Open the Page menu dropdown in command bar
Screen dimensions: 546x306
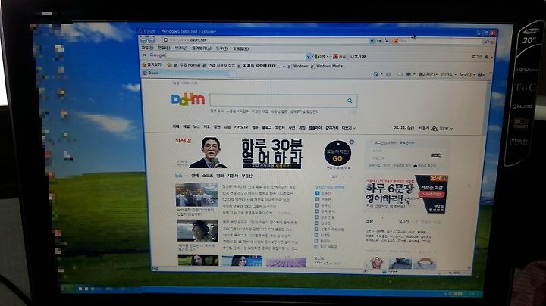pos(428,74)
